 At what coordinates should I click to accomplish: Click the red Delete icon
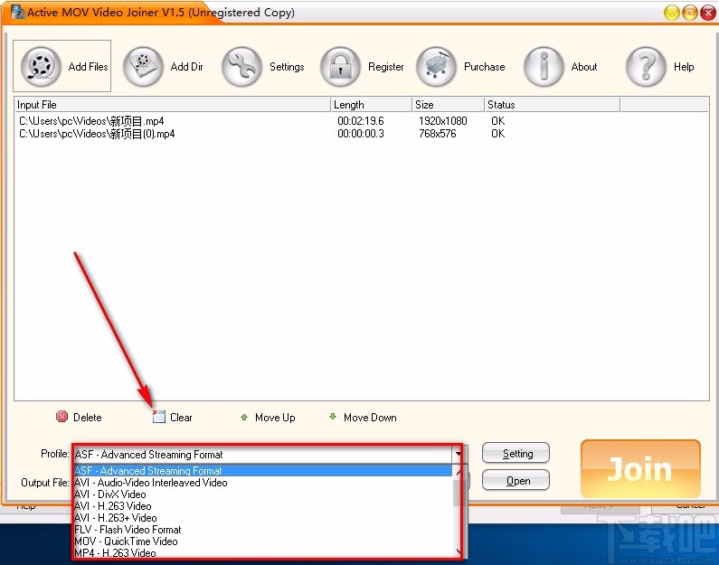(x=61, y=416)
